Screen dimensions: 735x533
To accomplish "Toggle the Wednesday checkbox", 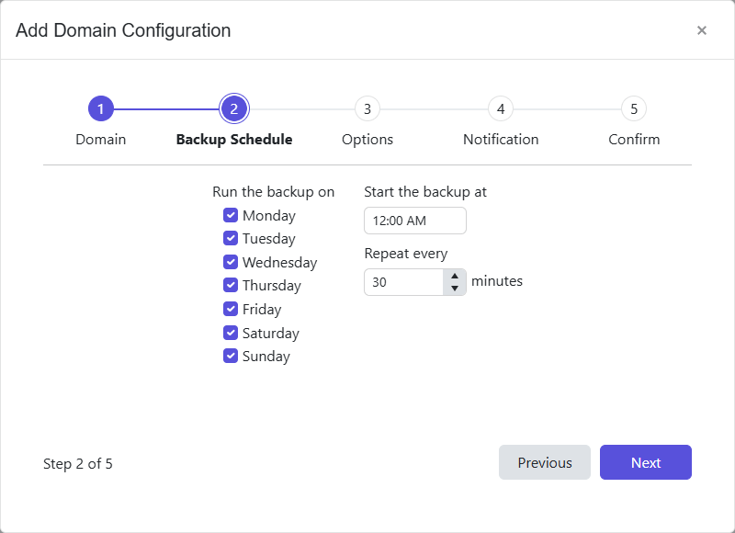I will pyautogui.click(x=230, y=262).
